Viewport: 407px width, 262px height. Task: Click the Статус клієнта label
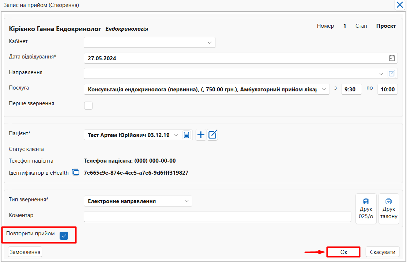pos(26,149)
